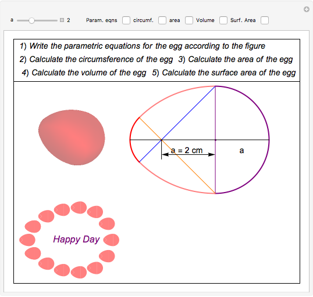Enable the Volume checkbox
Image resolution: width=313 pixels, height=297 pixels.
pos(223,20)
